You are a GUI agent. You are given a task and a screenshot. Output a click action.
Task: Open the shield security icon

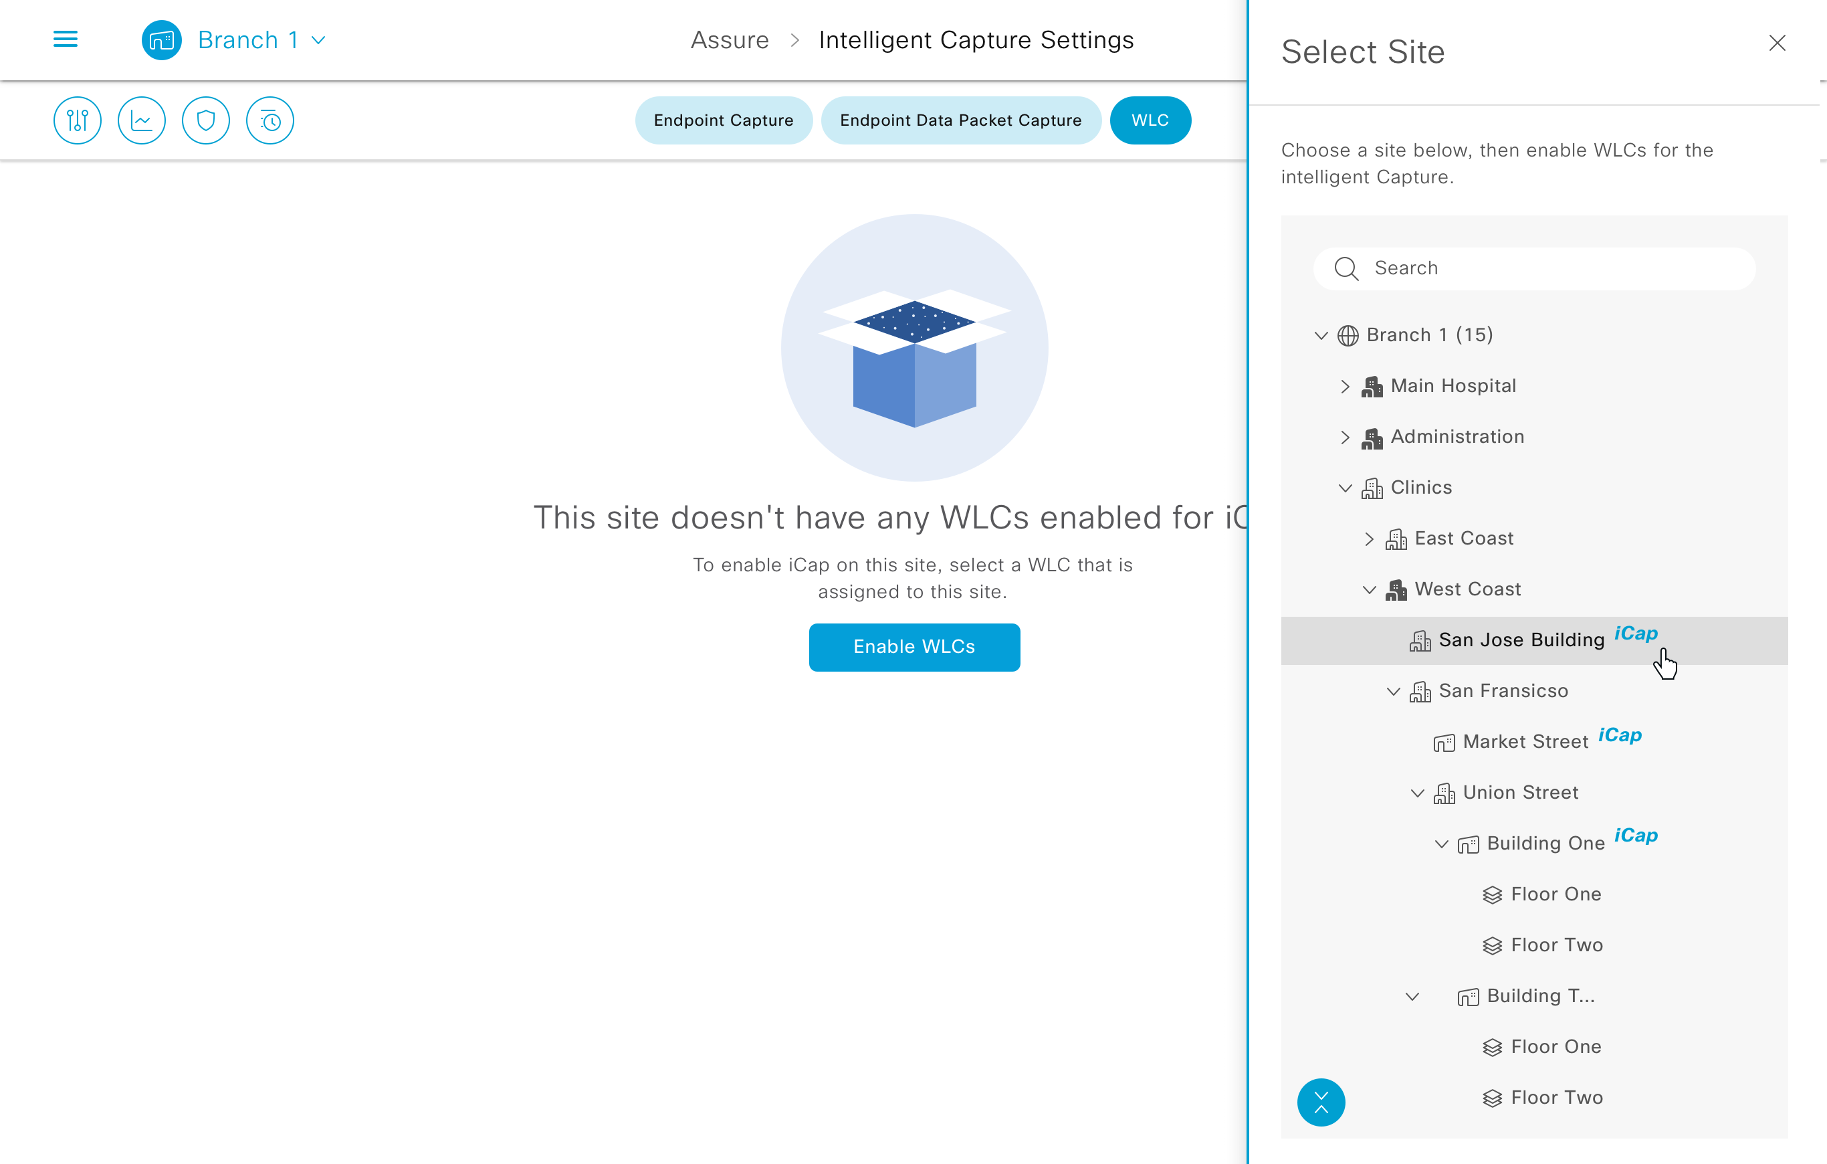click(x=205, y=120)
